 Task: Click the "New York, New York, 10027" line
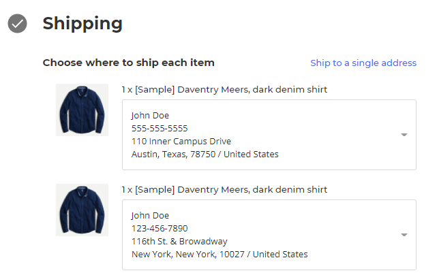(219, 255)
